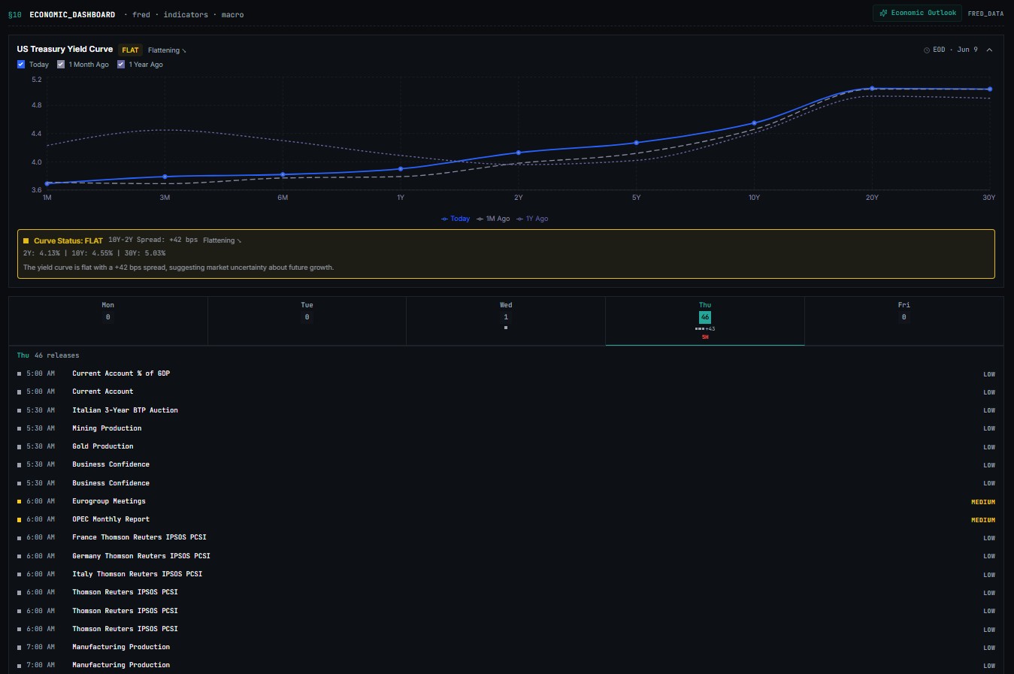Open the Eurogroup Meetings release
1014x674 pixels.
506,501
